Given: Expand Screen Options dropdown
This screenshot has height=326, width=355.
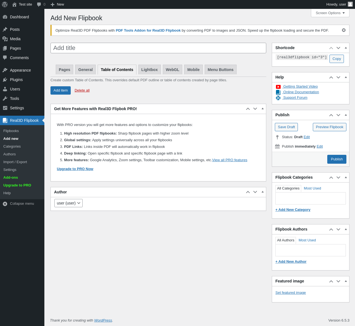Looking at the screenshot, I should [x=330, y=13].
